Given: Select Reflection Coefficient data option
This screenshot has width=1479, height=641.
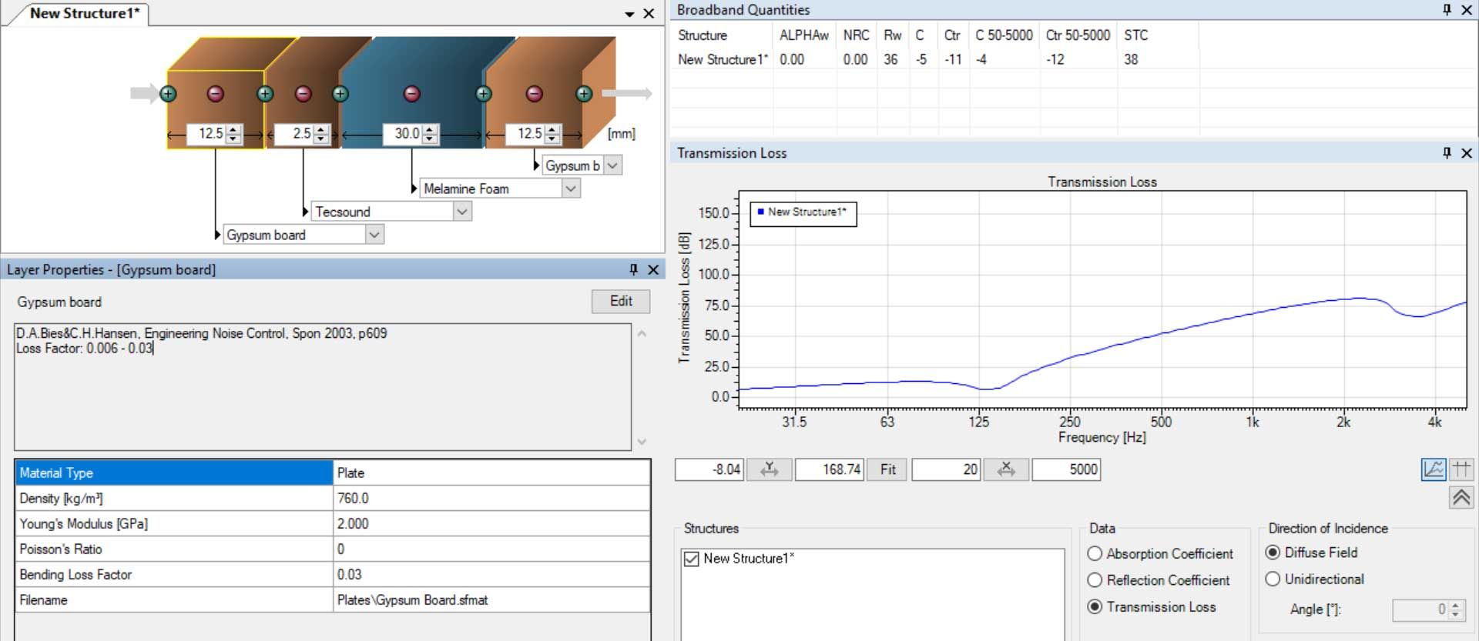Looking at the screenshot, I should click(x=1095, y=580).
